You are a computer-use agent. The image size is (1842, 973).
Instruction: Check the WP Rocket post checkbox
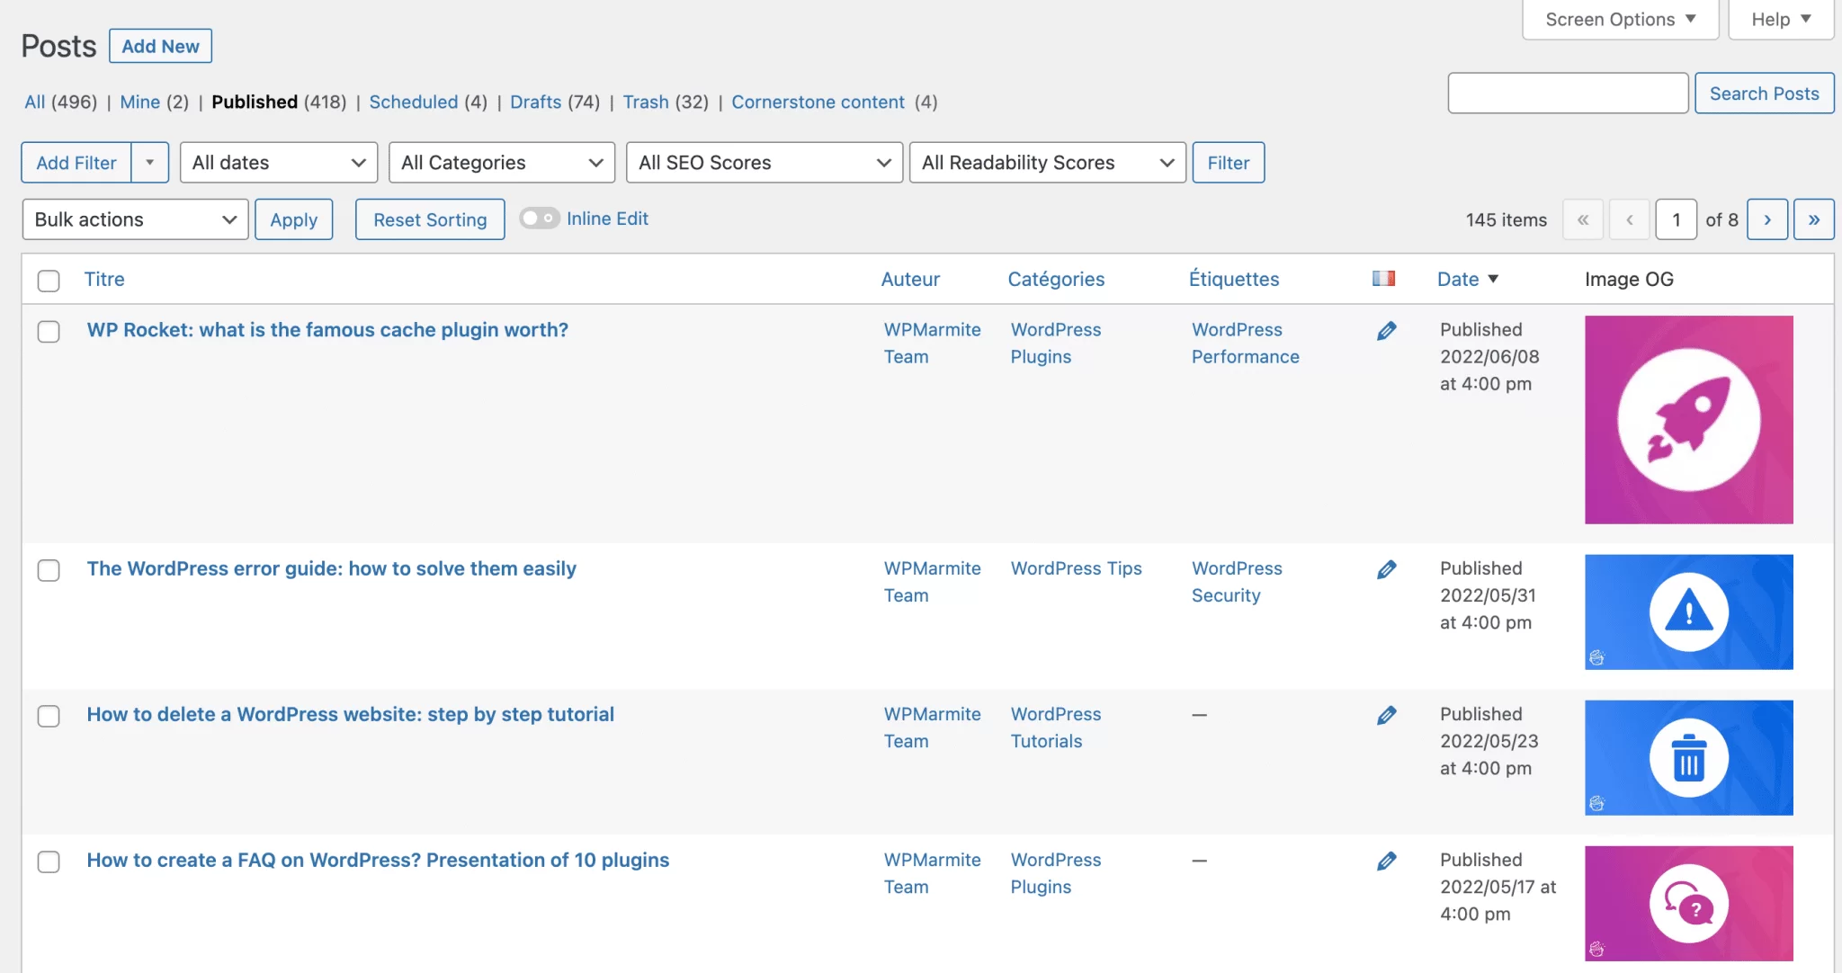click(x=48, y=330)
